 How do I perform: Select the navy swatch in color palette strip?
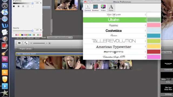22,35
